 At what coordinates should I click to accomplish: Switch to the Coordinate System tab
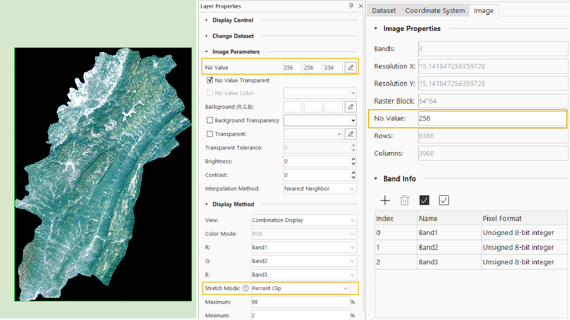434,10
